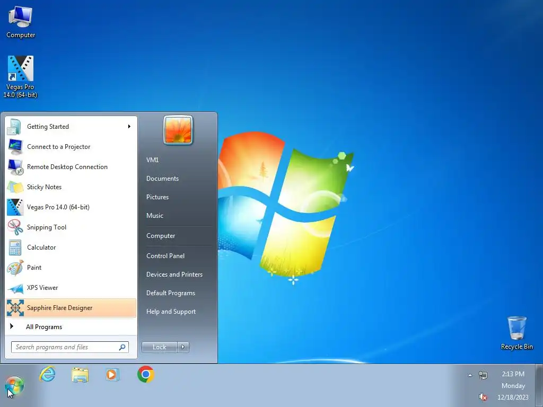Screen dimensions: 543x407
Task: Click the search magnifier icon
Action: tap(122, 347)
